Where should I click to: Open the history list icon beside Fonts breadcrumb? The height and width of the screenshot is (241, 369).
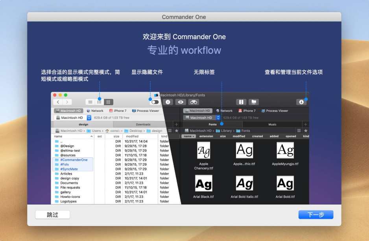pos(299,131)
